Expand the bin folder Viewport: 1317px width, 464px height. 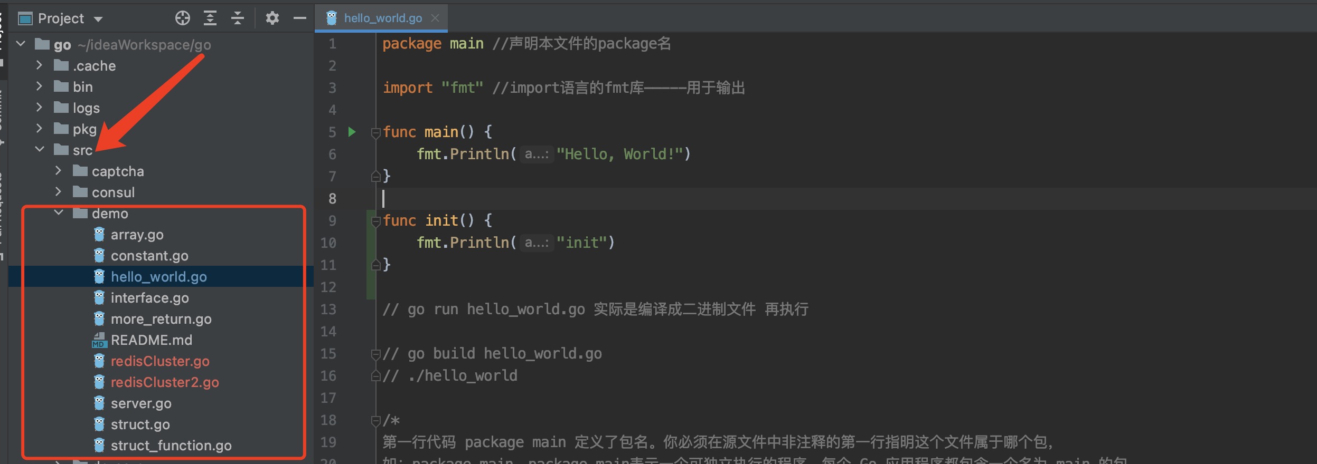pyautogui.click(x=39, y=86)
